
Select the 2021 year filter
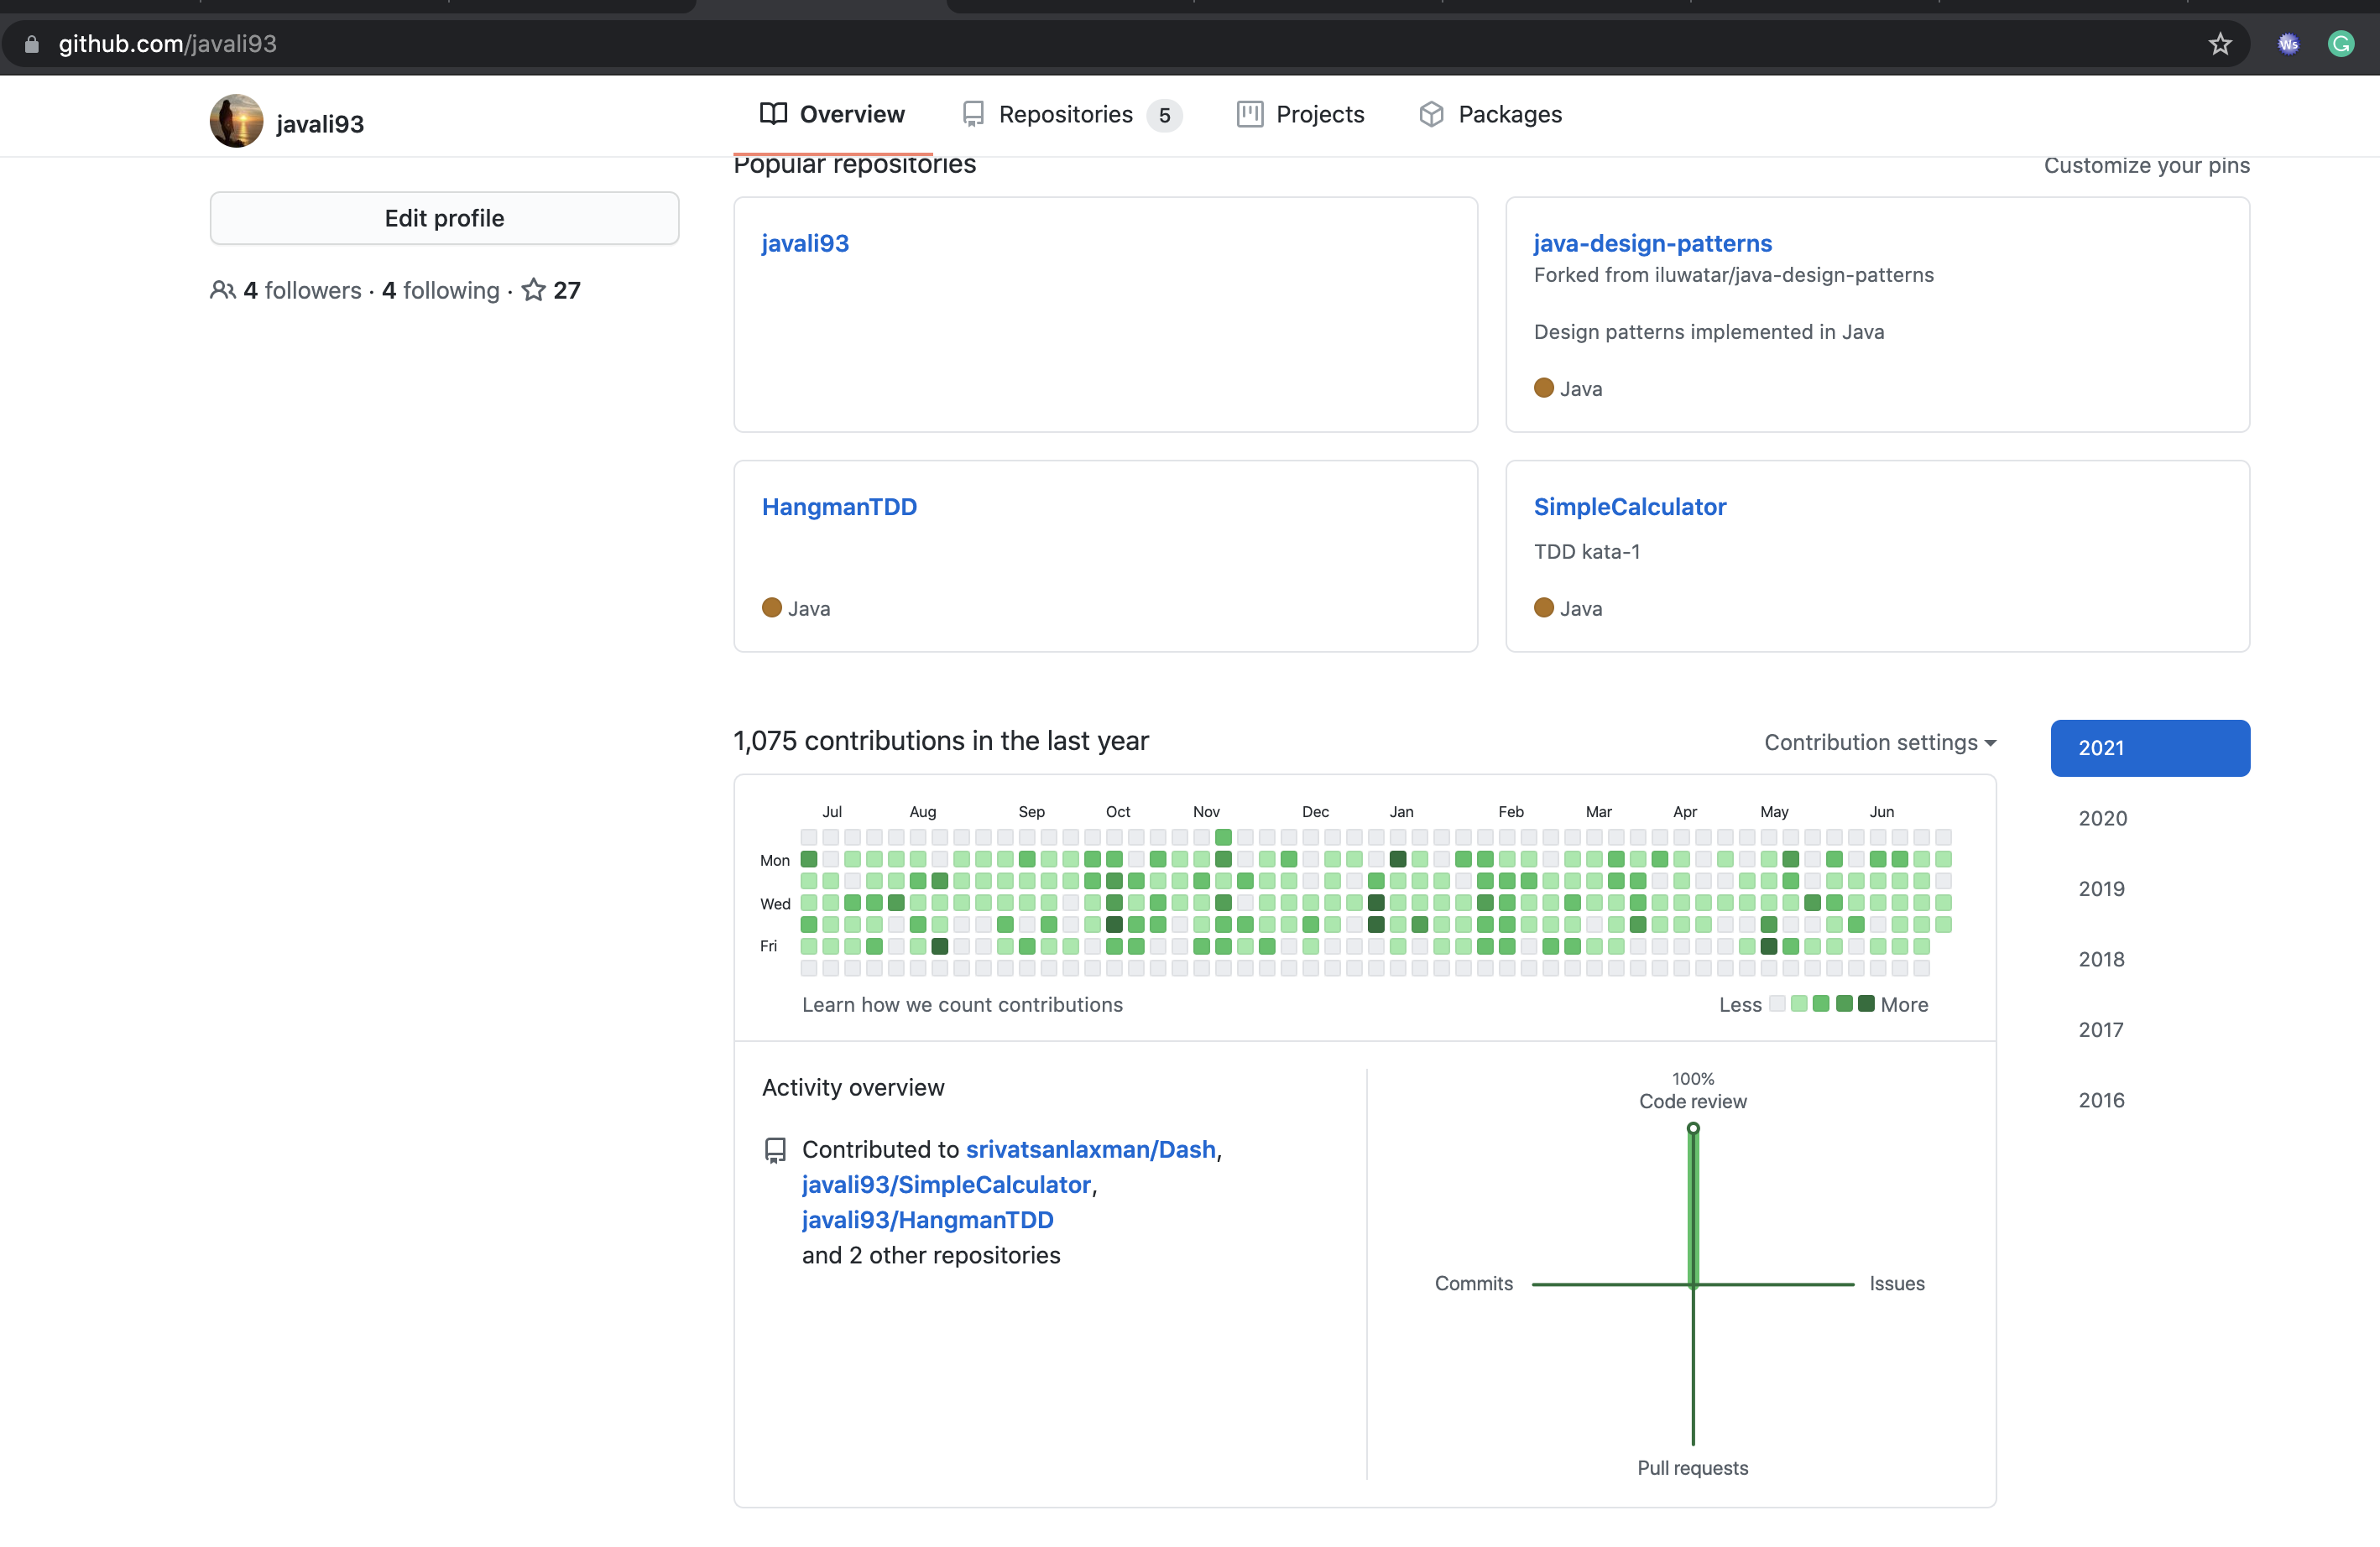point(2150,747)
